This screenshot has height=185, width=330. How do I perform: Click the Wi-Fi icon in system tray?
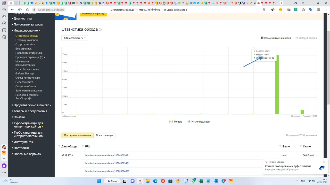click(309, 181)
